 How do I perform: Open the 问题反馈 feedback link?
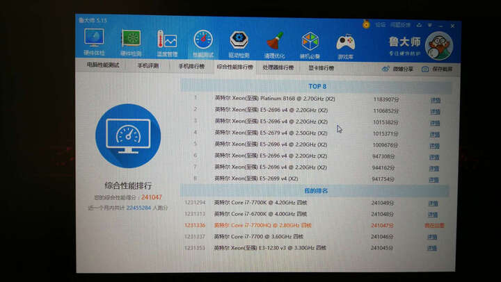[x=400, y=25]
